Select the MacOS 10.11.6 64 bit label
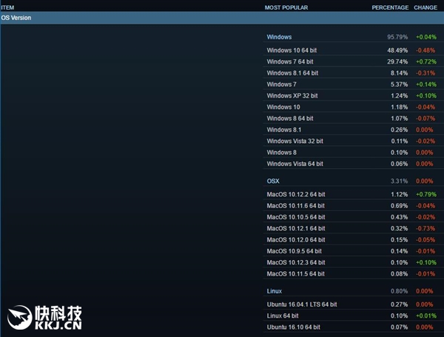Image resolution: width=444 pixels, height=337 pixels. 295,206
